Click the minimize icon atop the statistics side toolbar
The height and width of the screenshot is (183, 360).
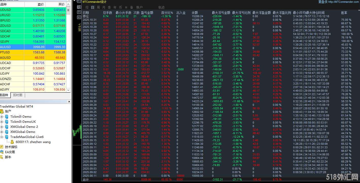[79, 1]
